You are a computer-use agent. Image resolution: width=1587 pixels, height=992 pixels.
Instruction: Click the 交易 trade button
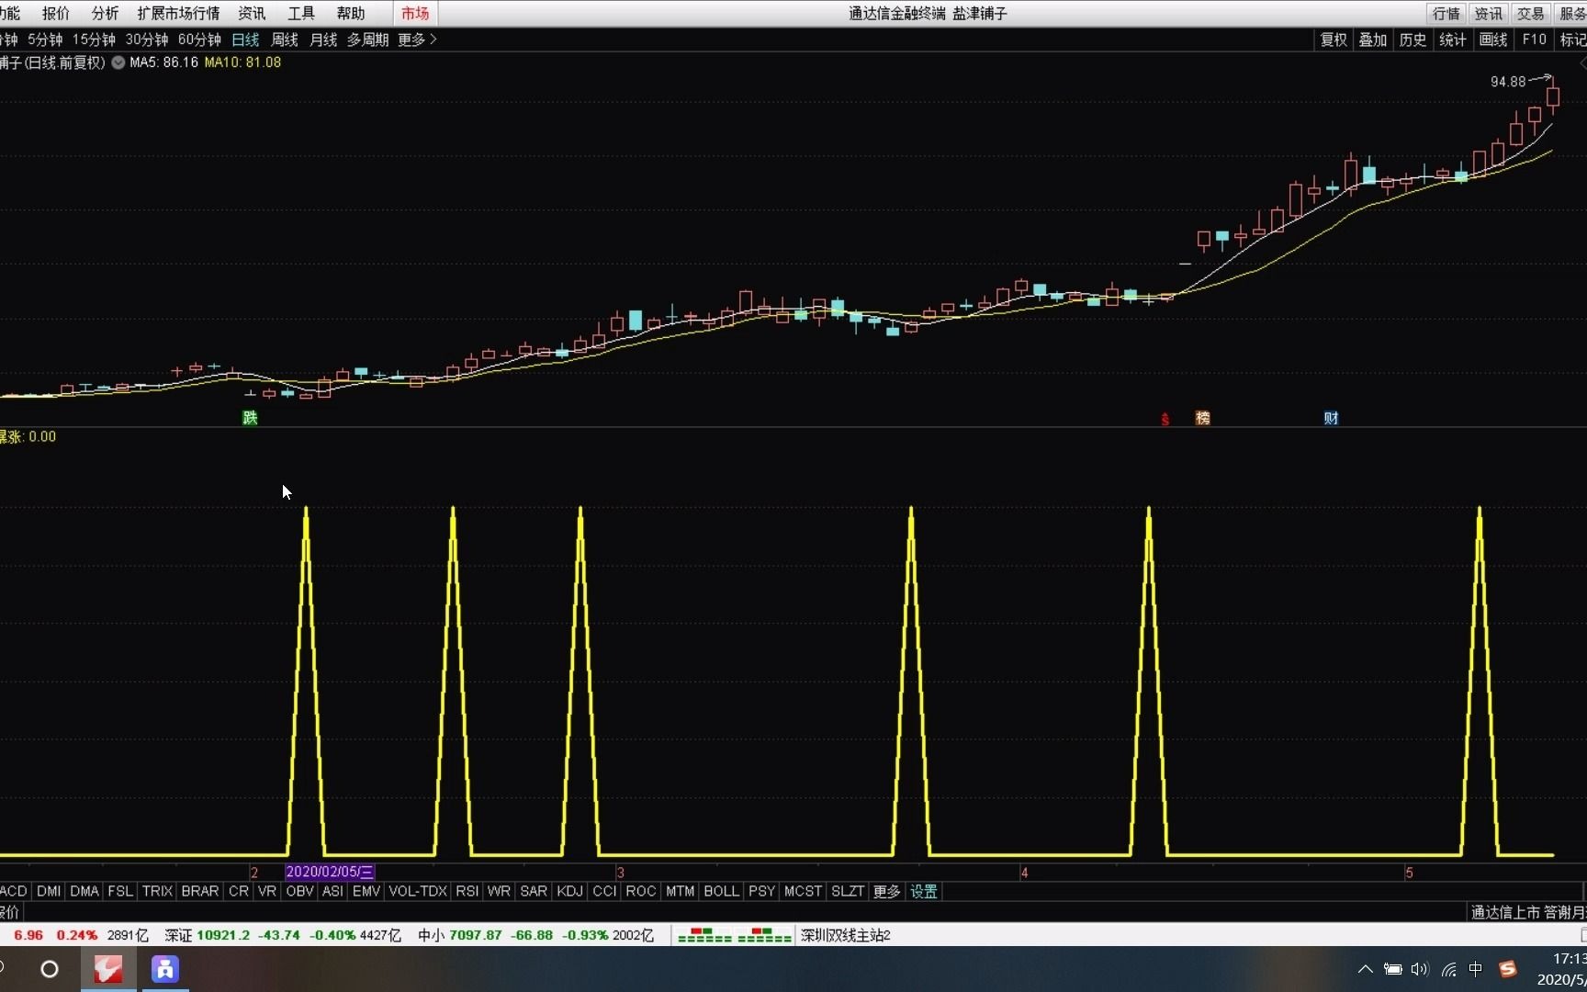pos(1530,13)
